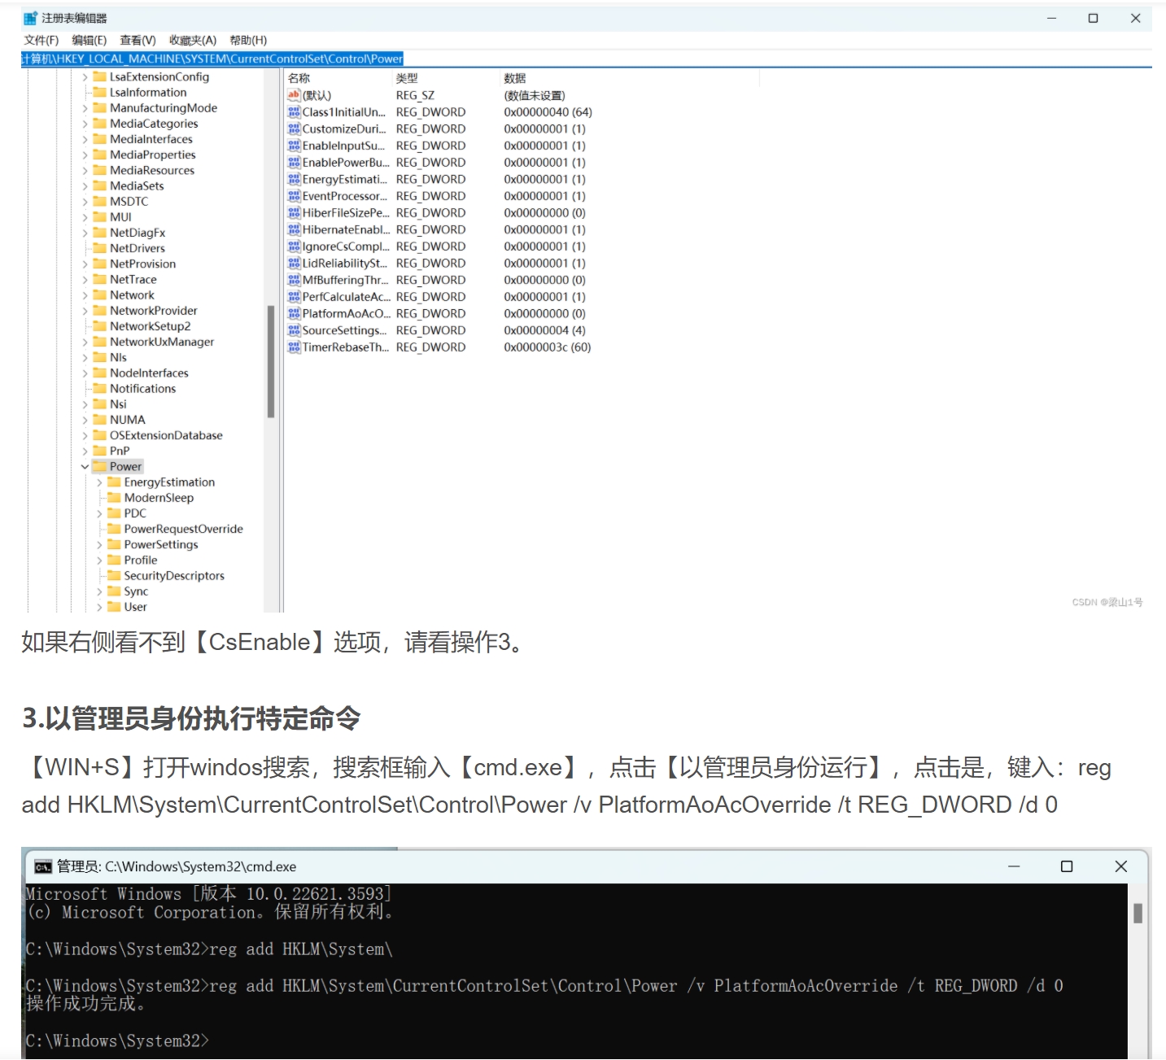This screenshot has height=1060, width=1166.
Task: Click the heading 3.以管理员身份执行特定命令
Action: 191,718
